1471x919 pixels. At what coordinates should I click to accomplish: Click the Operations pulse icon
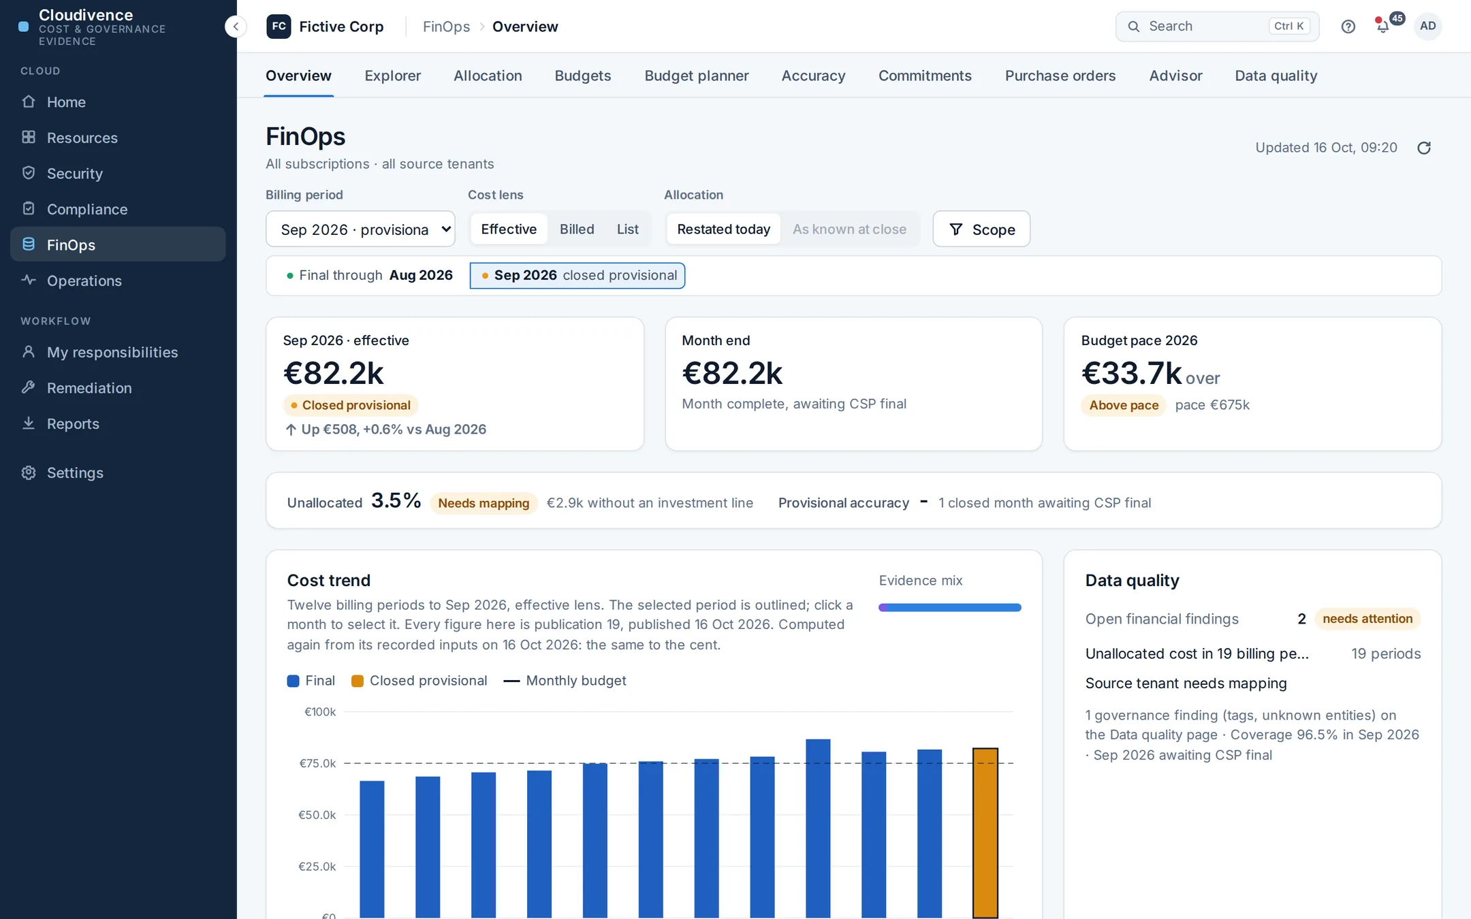[29, 280]
